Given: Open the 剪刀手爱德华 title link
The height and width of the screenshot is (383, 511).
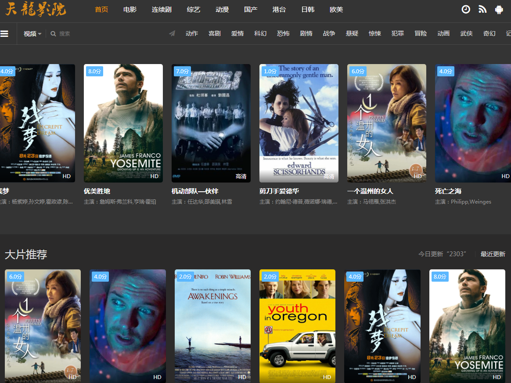Looking at the screenshot, I should [279, 191].
